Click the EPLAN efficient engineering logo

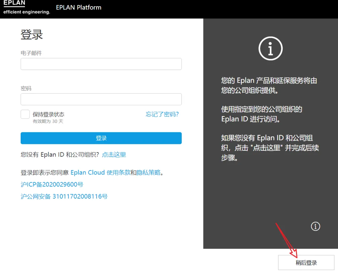27,7
